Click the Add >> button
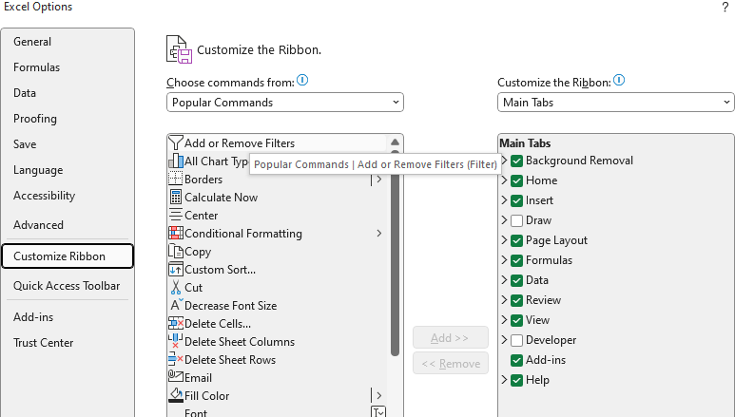Screen dimensions: 735x417 [451, 337]
